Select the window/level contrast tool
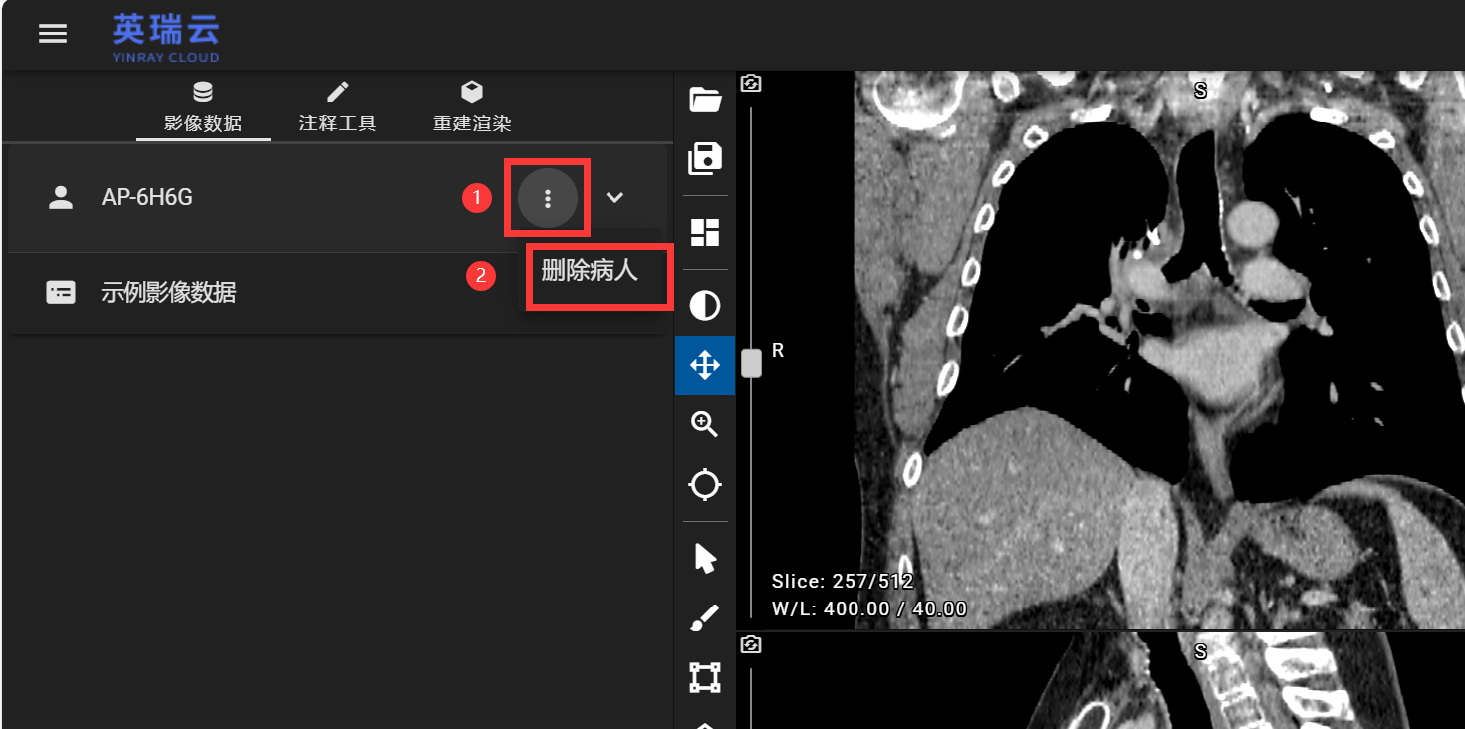This screenshot has width=1465, height=729. point(705,306)
